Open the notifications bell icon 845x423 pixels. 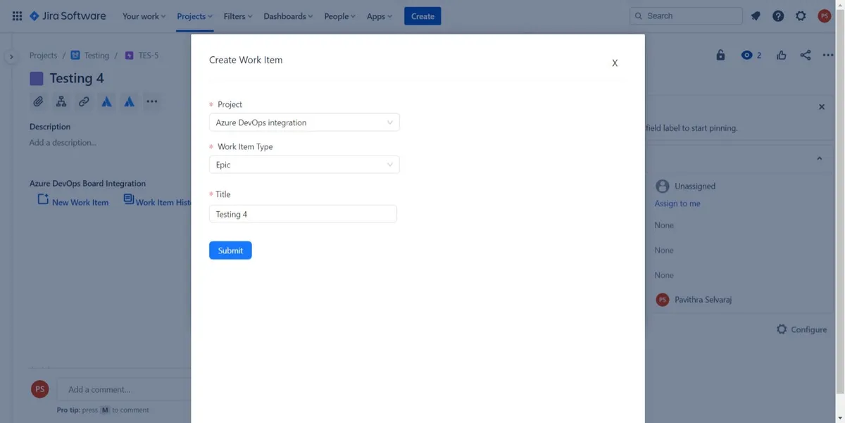click(756, 15)
